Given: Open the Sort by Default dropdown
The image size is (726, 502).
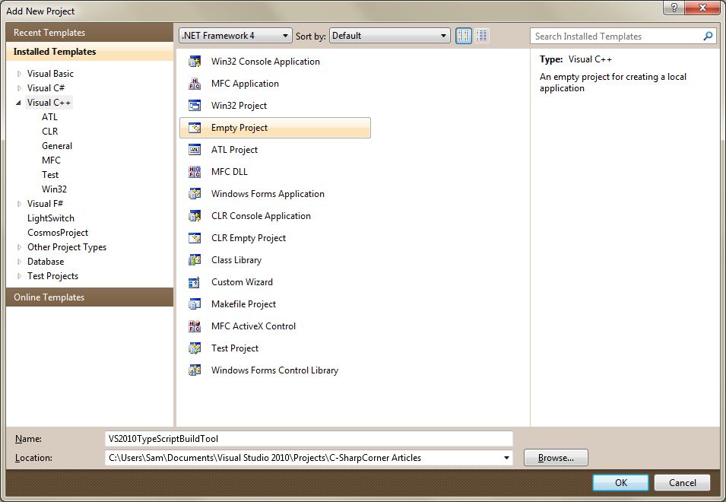Looking at the screenshot, I should tap(389, 36).
